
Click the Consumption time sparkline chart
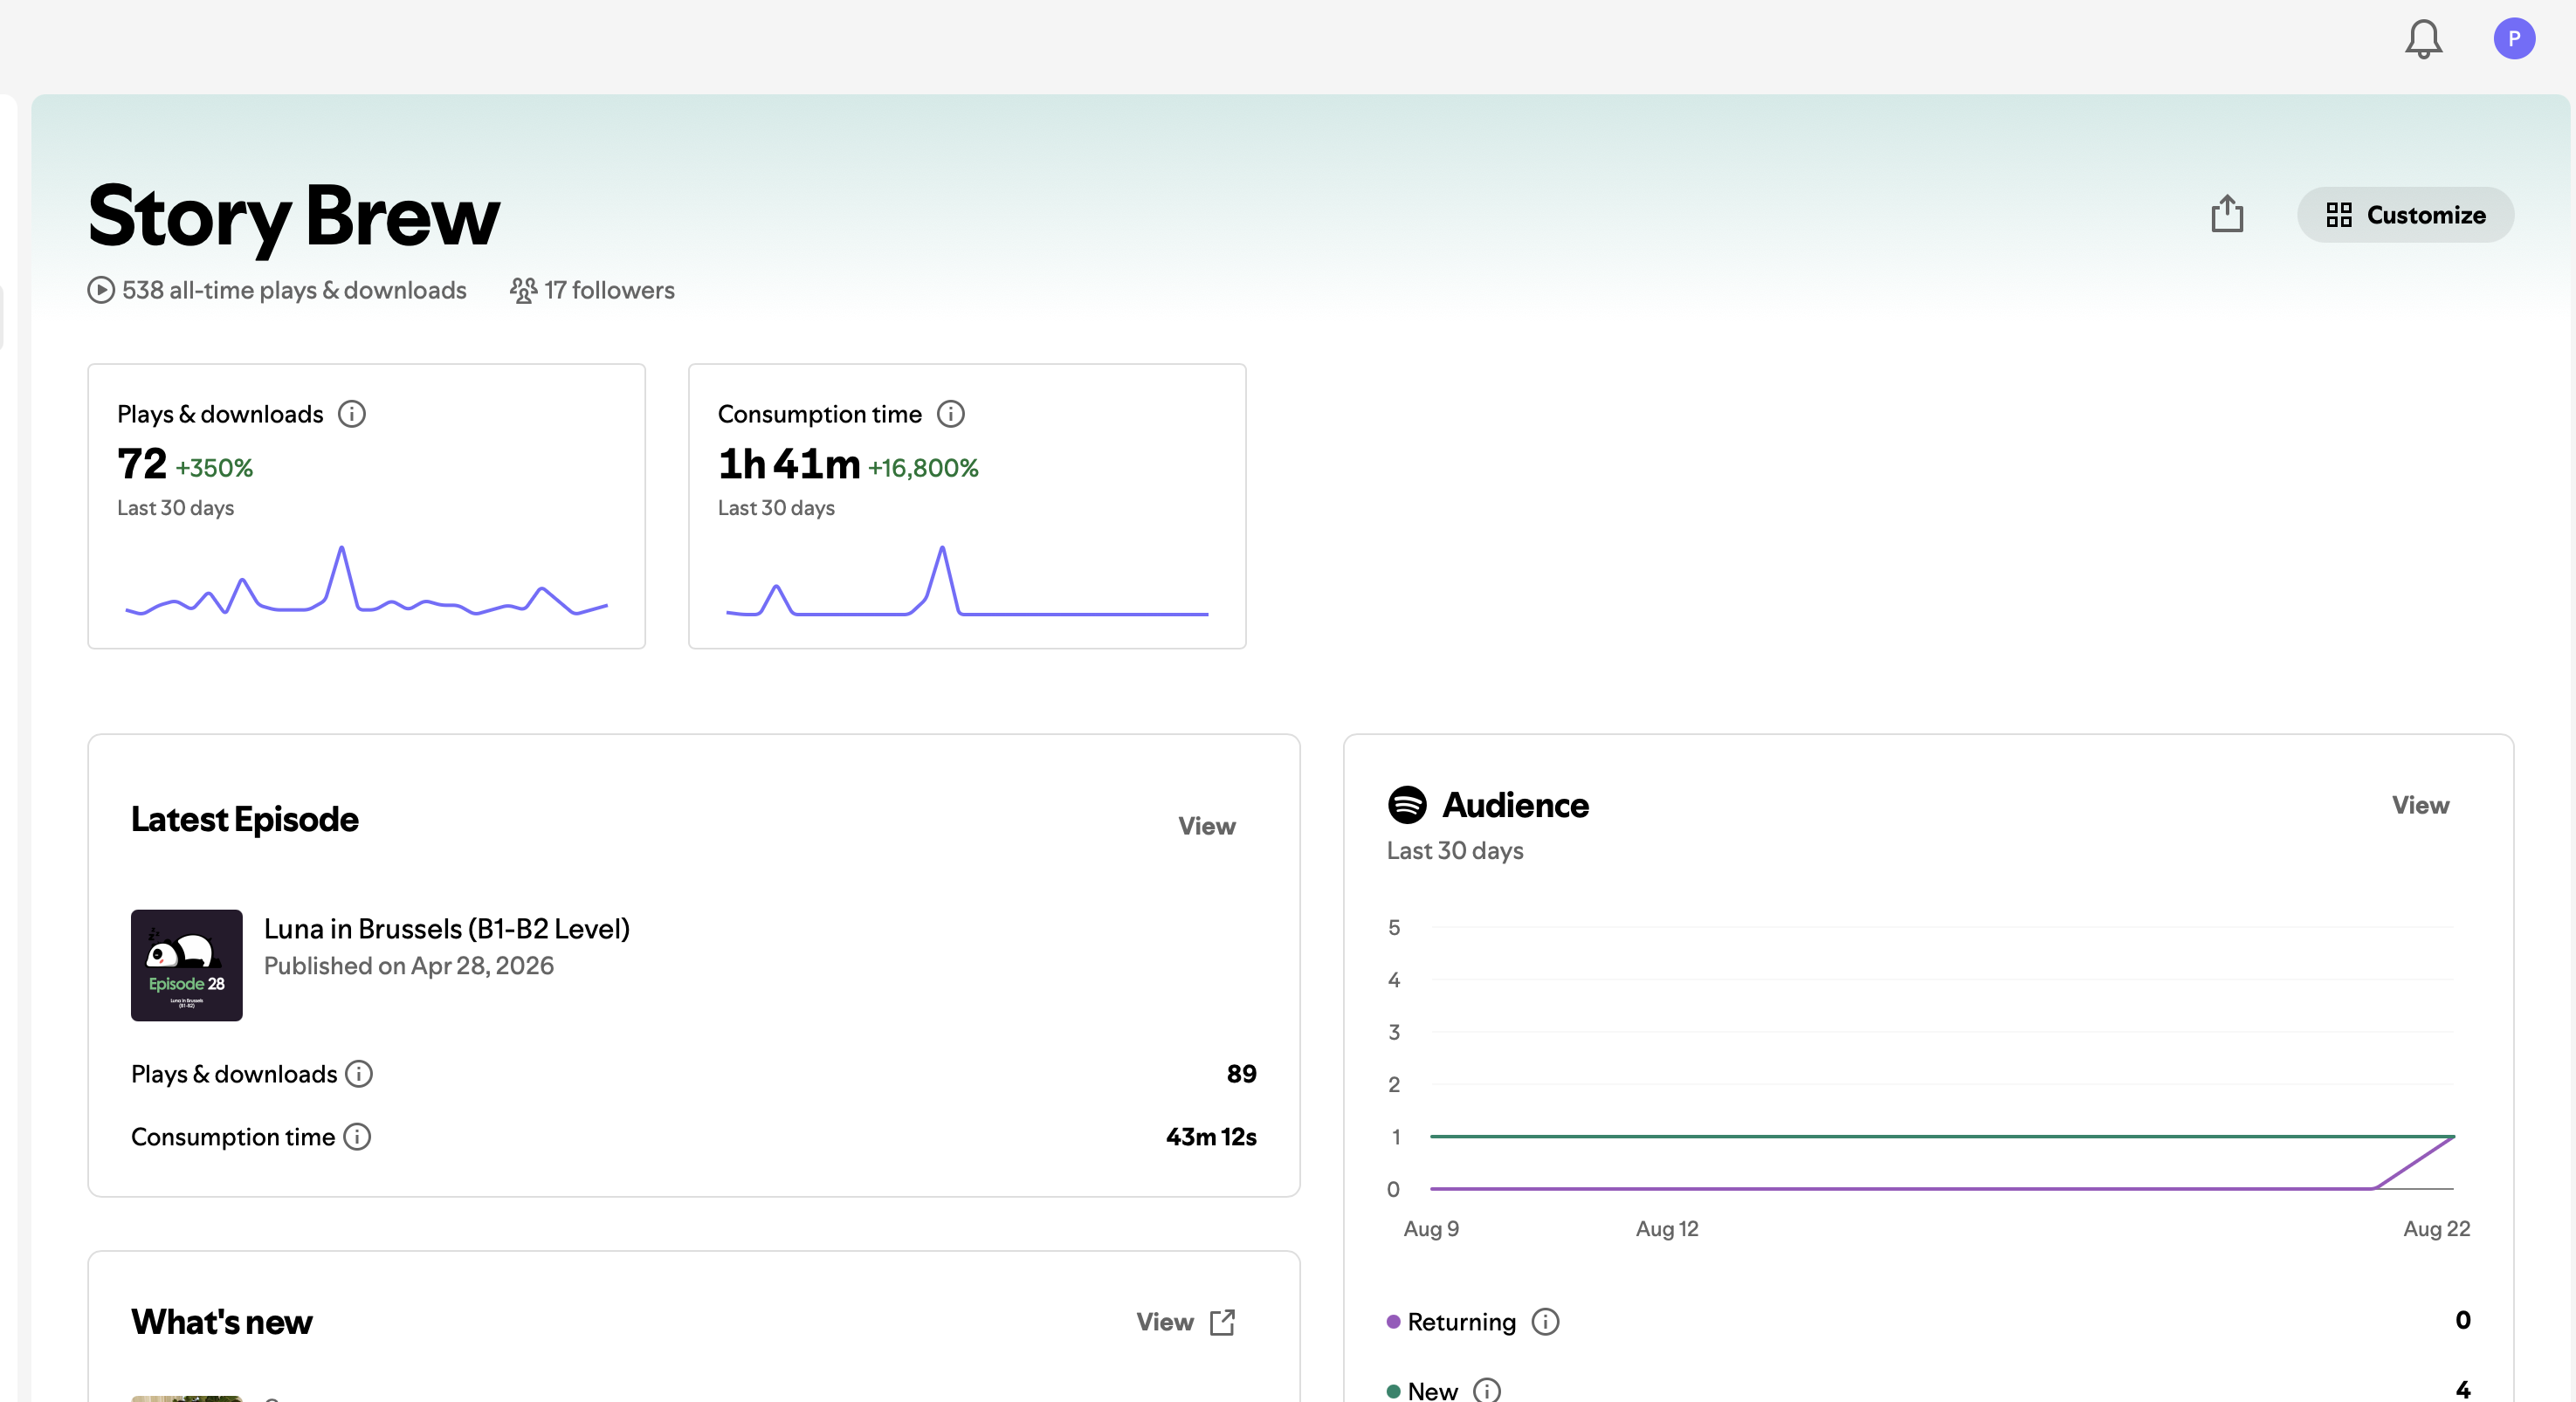click(967, 581)
